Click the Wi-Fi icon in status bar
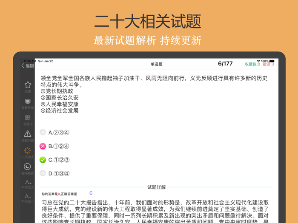The image size is (298, 223). (258, 61)
